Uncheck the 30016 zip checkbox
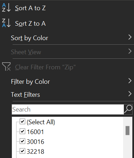This screenshot has height=158, width=134. (x=22, y=141)
